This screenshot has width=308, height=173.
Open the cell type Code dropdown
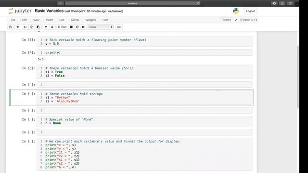coord(101,27)
